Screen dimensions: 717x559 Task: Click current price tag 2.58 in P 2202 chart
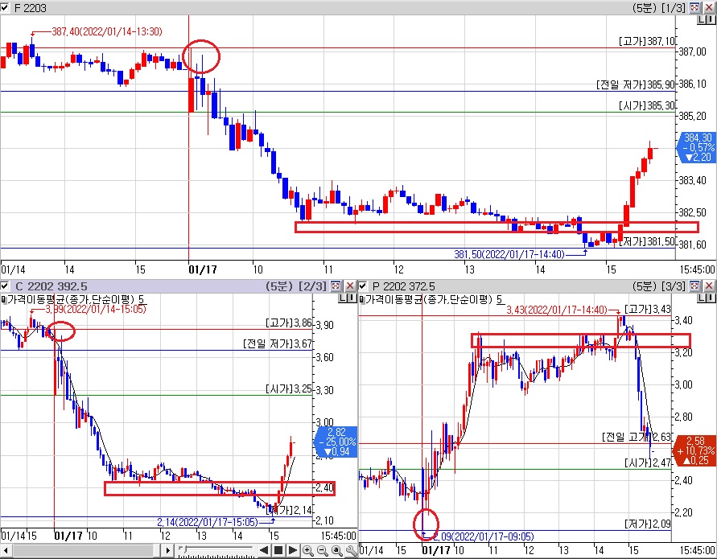pos(695,450)
